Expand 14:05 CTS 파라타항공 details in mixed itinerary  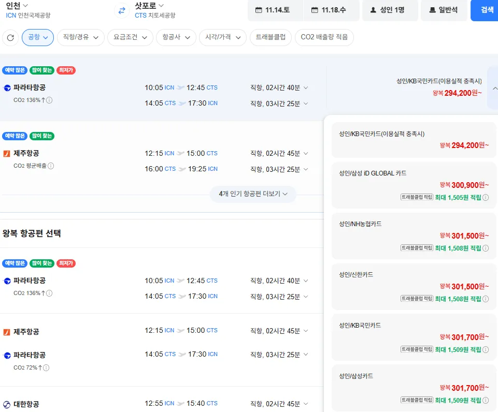pyautogui.click(x=306, y=354)
